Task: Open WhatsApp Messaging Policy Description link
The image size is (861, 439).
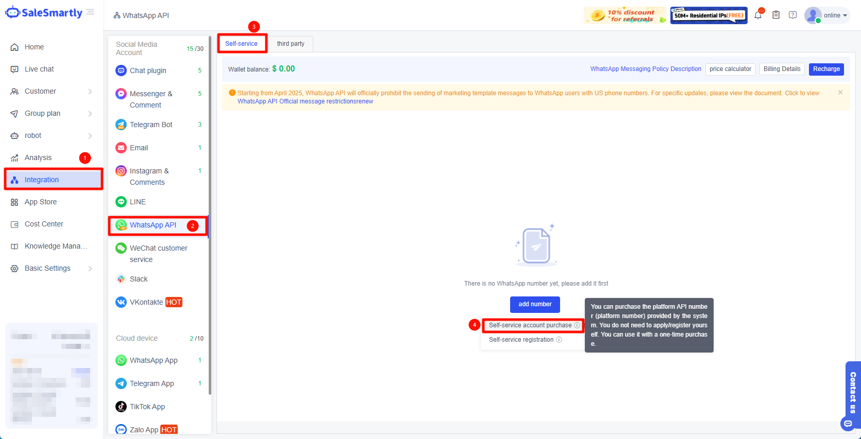Action: tap(646, 69)
